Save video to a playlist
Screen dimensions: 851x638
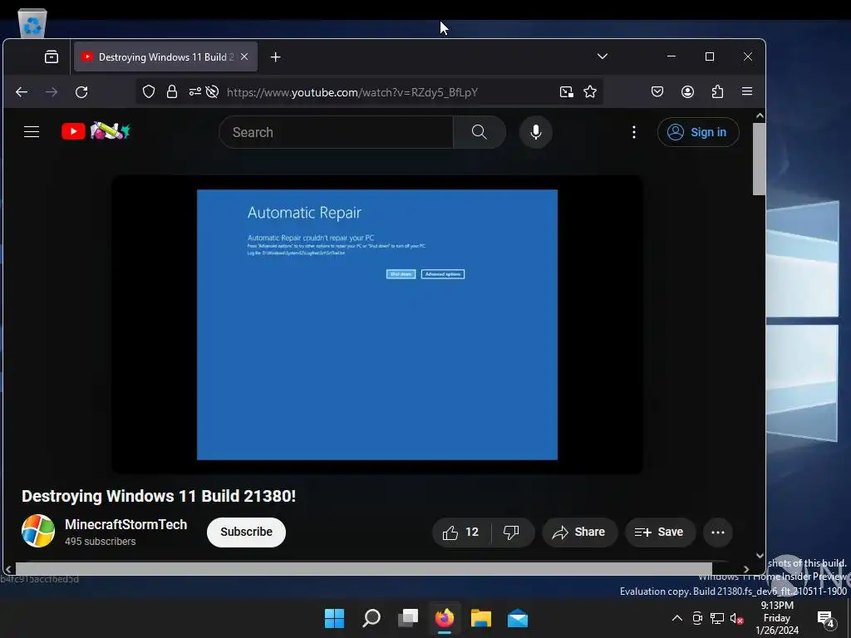[x=659, y=532]
